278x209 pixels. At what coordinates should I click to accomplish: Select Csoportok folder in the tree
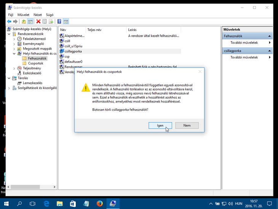(35, 63)
